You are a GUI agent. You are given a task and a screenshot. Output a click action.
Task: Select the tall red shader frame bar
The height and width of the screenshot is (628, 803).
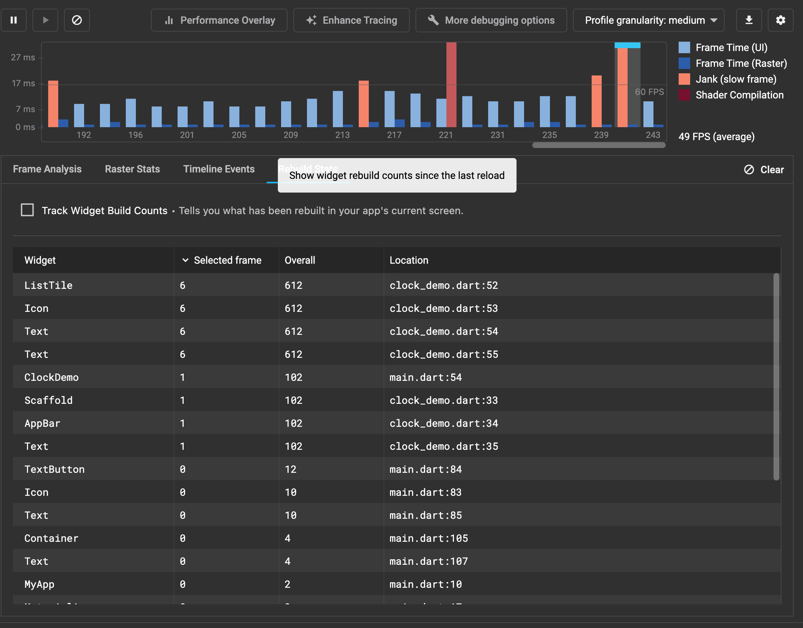451,84
